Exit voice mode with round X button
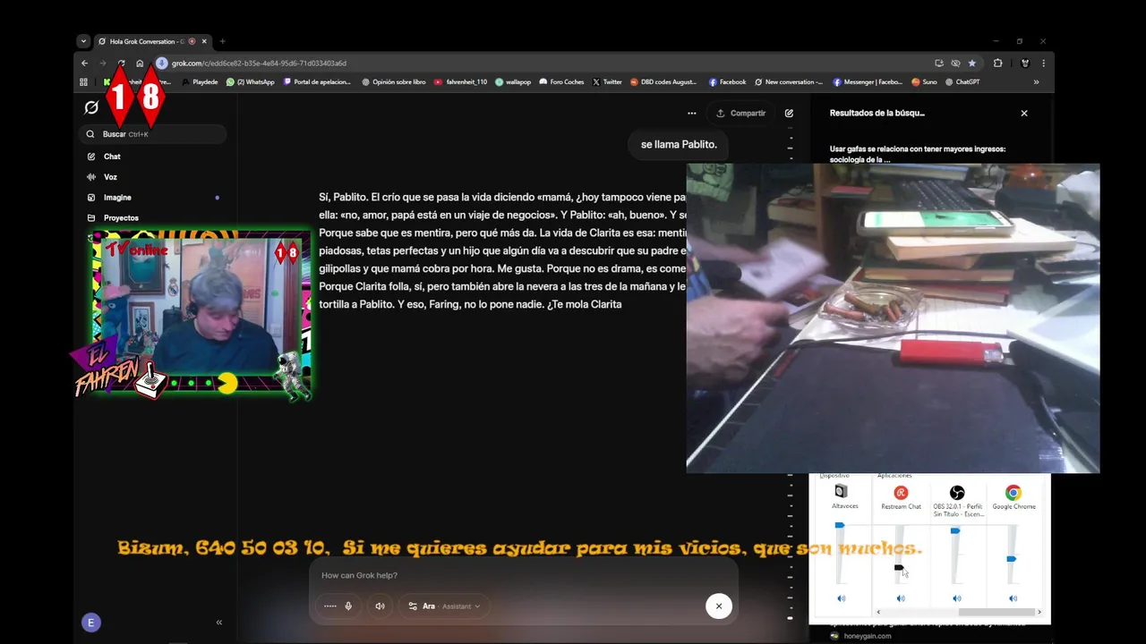The height and width of the screenshot is (644, 1146). pyautogui.click(x=718, y=606)
